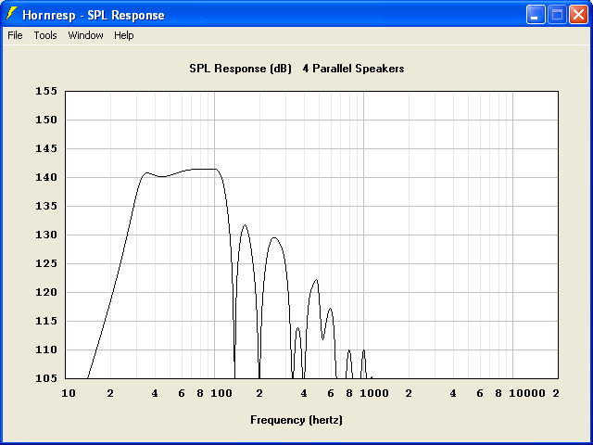Click the window title 'Hornresp - SPL Response'
Screen dimensions: 593x445
(x=94, y=15)
